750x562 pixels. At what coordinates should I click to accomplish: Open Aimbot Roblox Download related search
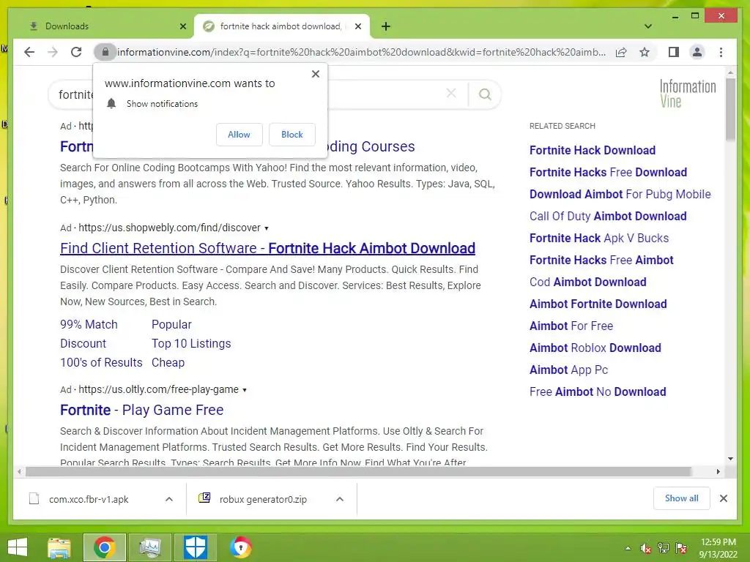click(595, 348)
